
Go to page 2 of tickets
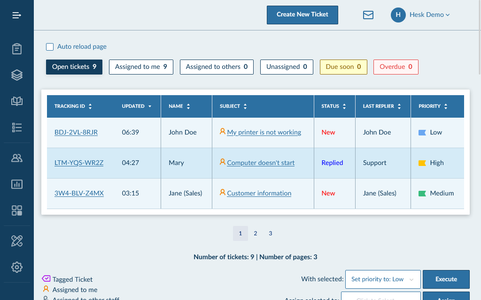point(256,233)
